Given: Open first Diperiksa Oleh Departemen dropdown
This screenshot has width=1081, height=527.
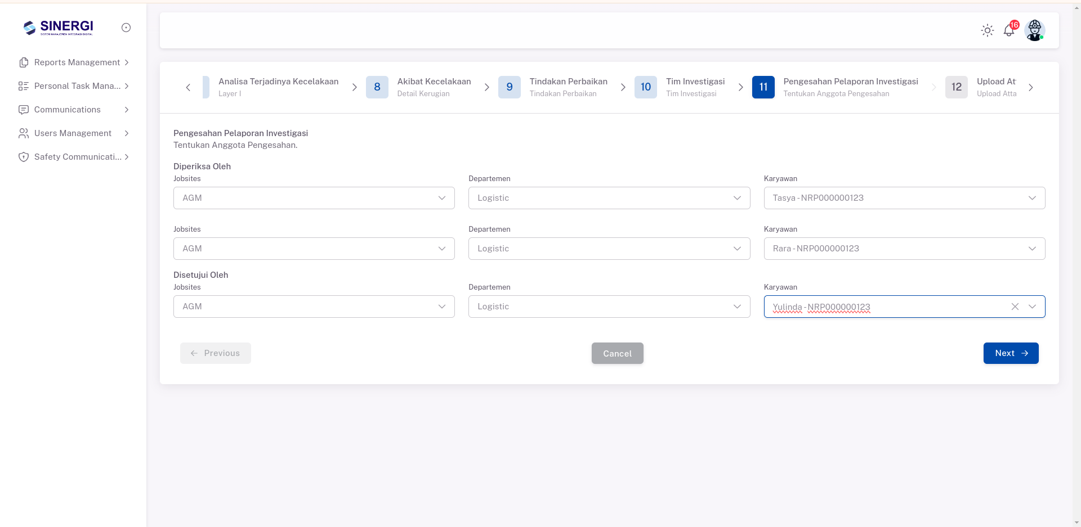Looking at the screenshot, I should [x=609, y=198].
